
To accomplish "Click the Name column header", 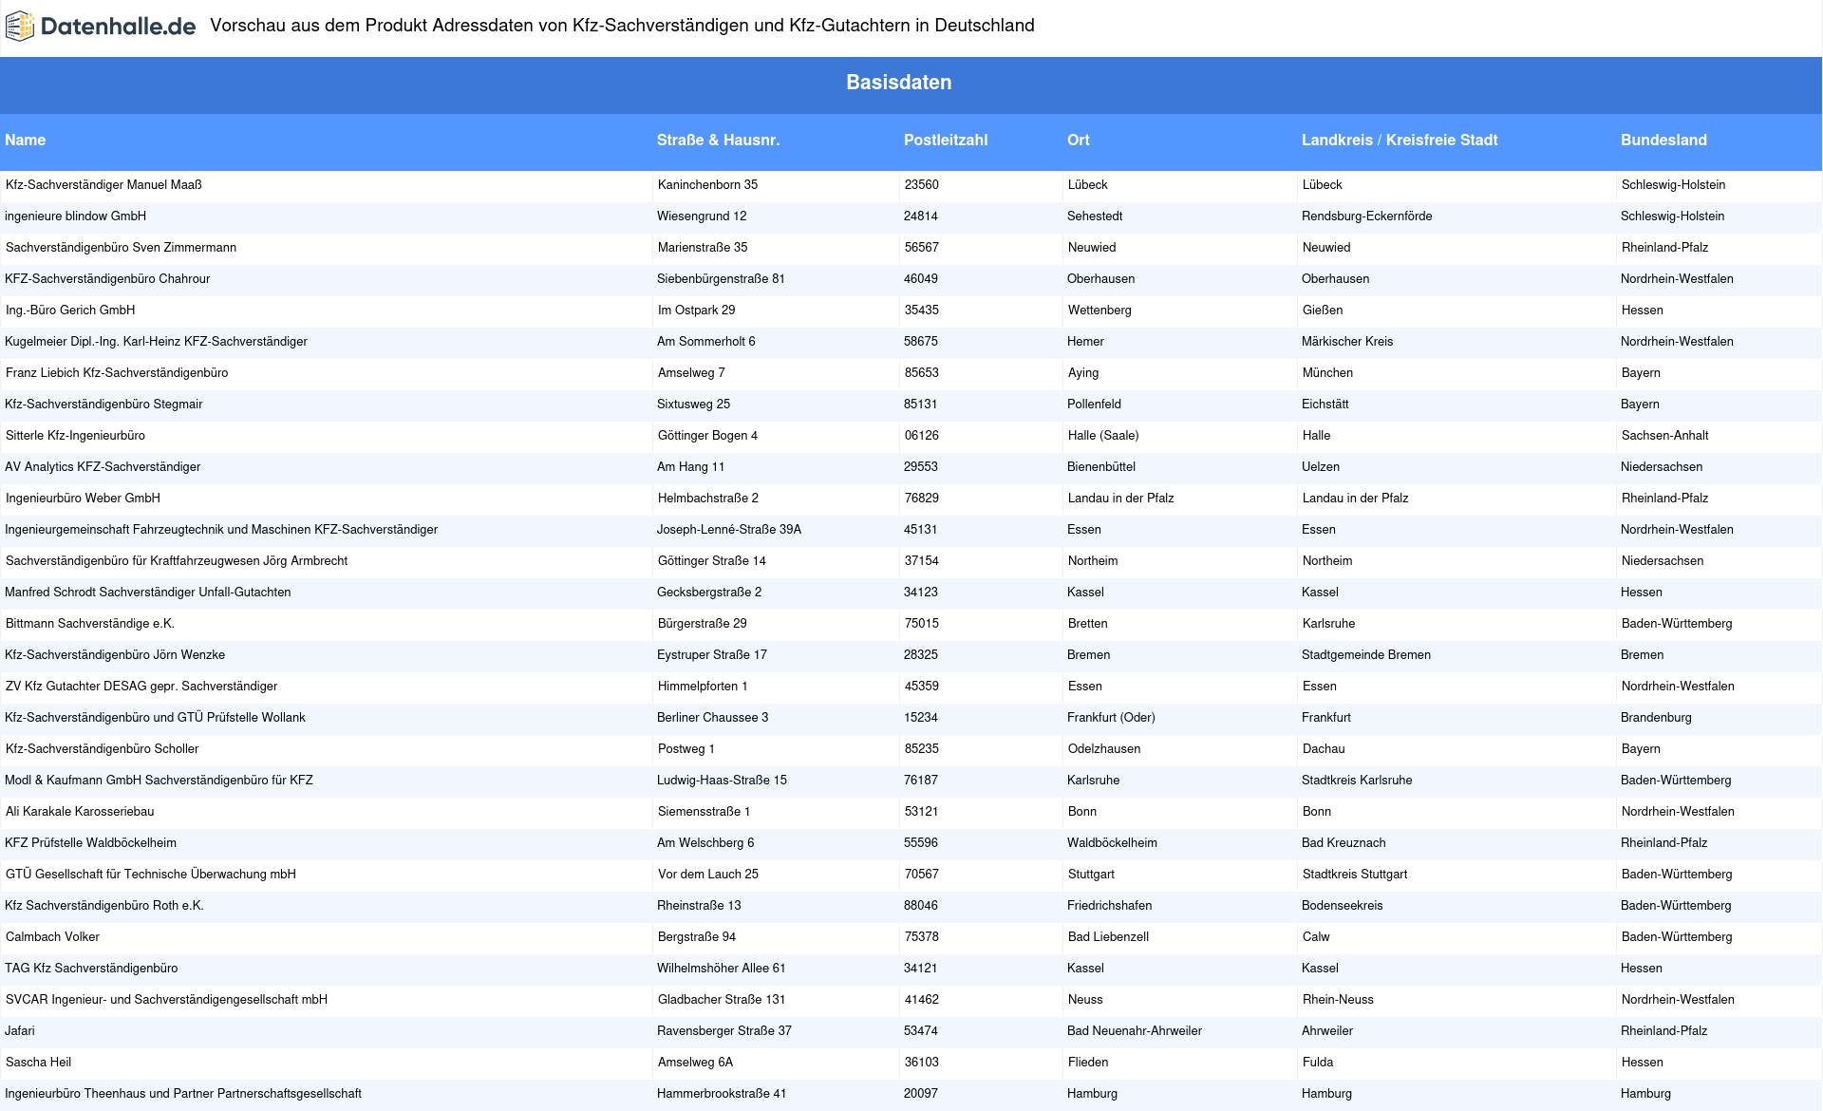I will pos(26,140).
